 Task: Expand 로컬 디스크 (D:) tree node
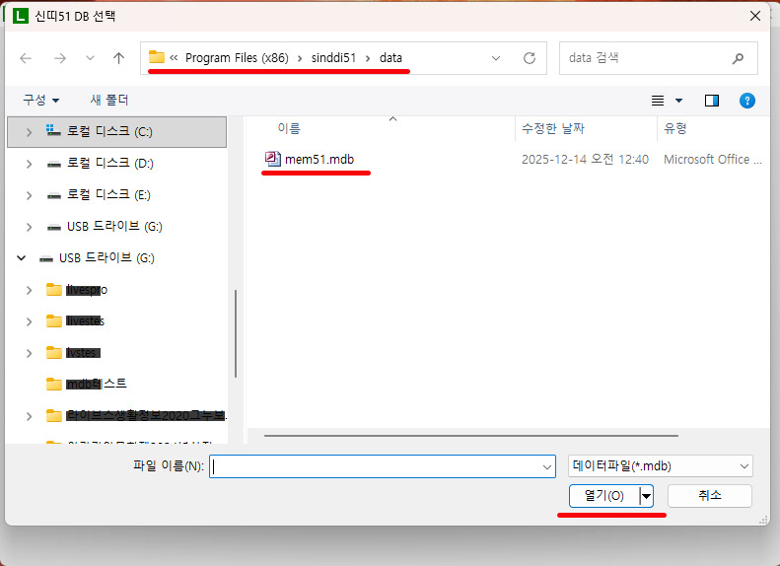[x=30, y=164]
